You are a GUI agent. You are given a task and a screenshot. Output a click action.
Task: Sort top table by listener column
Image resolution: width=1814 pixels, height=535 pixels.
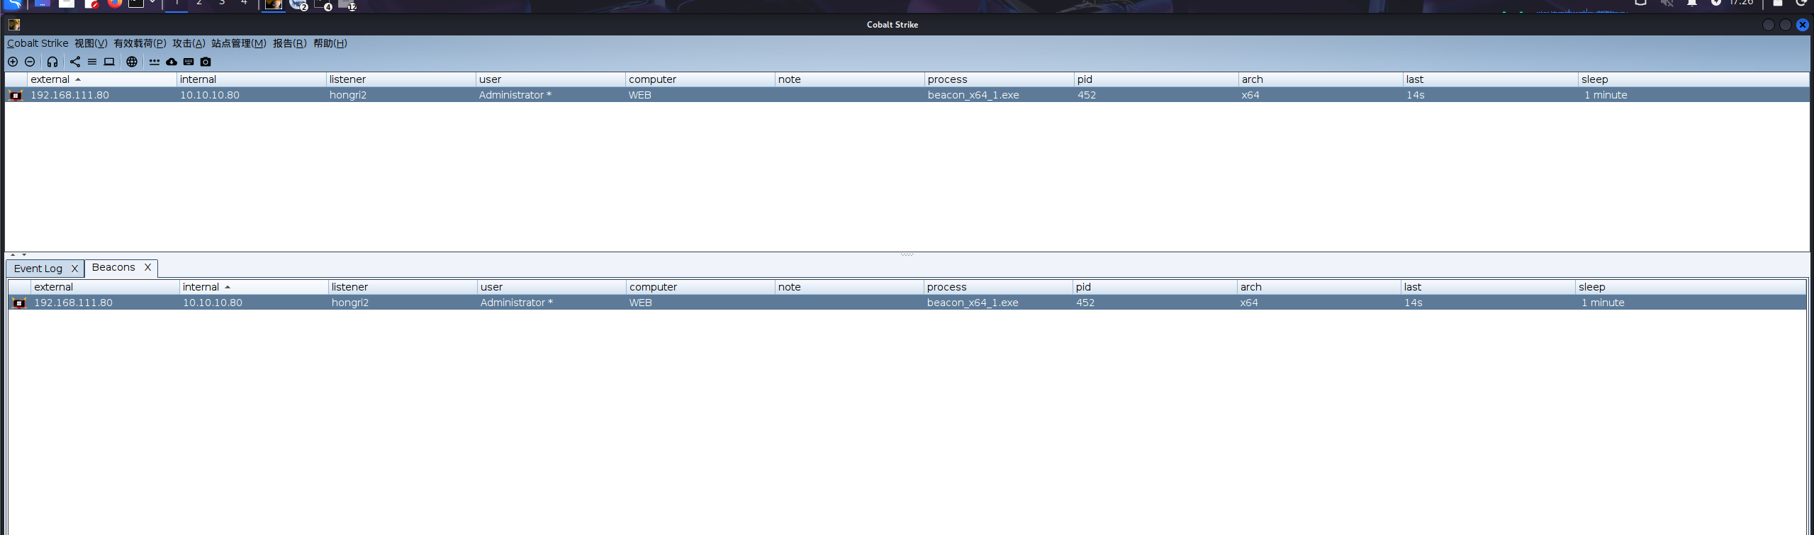pyautogui.click(x=401, y=79)
